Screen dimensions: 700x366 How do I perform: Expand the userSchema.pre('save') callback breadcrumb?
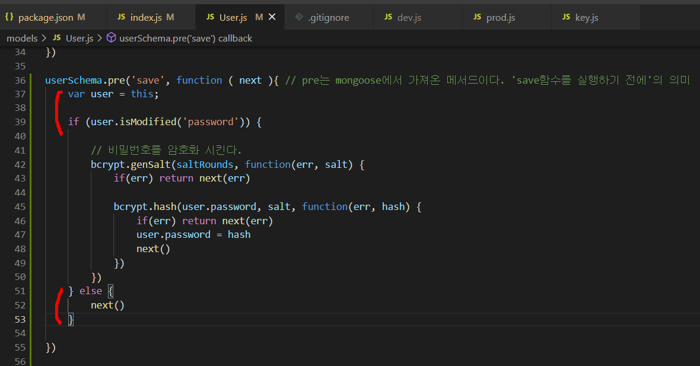pos(186,38)
